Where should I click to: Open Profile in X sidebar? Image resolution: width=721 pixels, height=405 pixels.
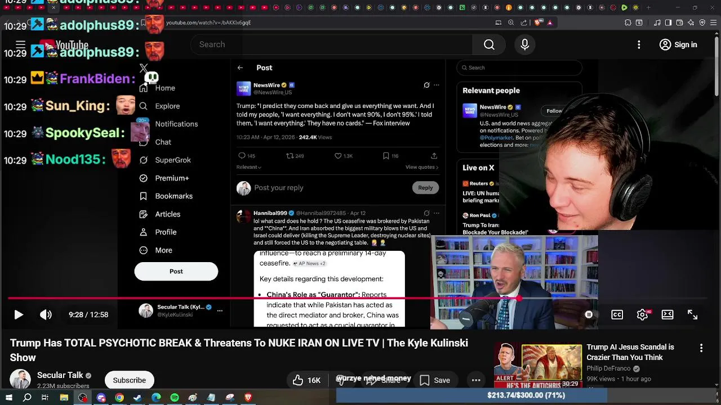158,232
